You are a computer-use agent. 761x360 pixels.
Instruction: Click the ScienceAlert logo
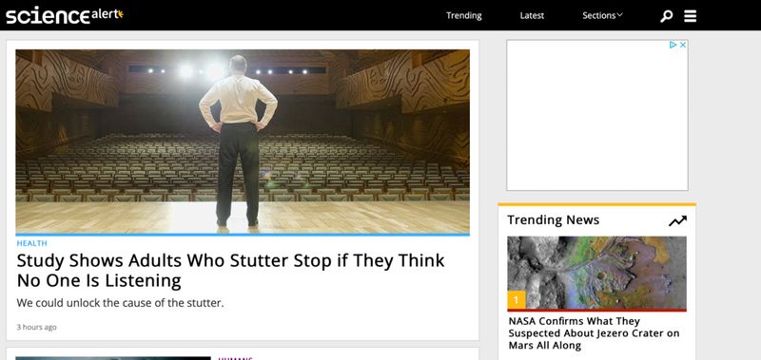point(65,15)
